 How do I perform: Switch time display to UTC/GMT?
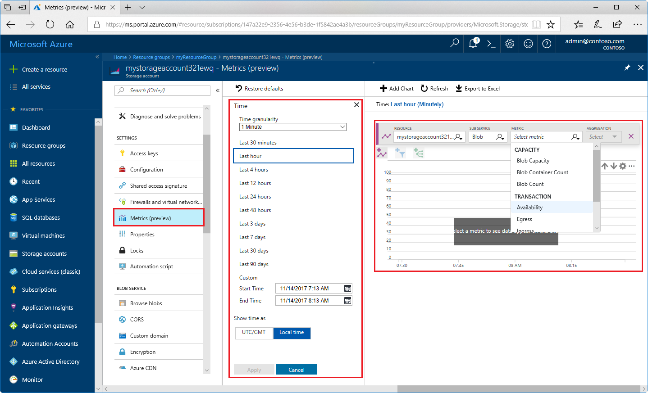(x=254, y=333)
